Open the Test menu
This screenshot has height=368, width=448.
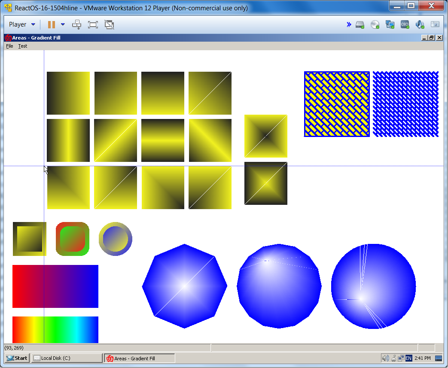(x=23, y=46)
